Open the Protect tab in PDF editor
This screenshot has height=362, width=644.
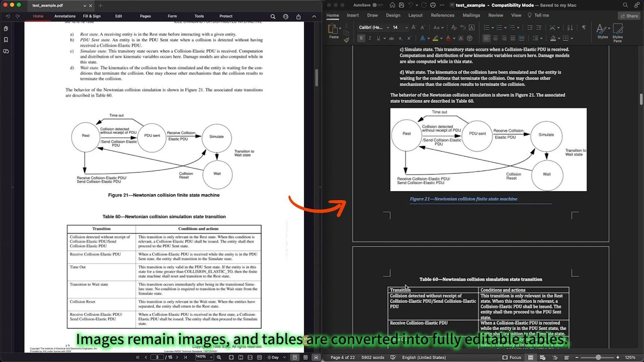pyautogui.click(x=226, y=16)
